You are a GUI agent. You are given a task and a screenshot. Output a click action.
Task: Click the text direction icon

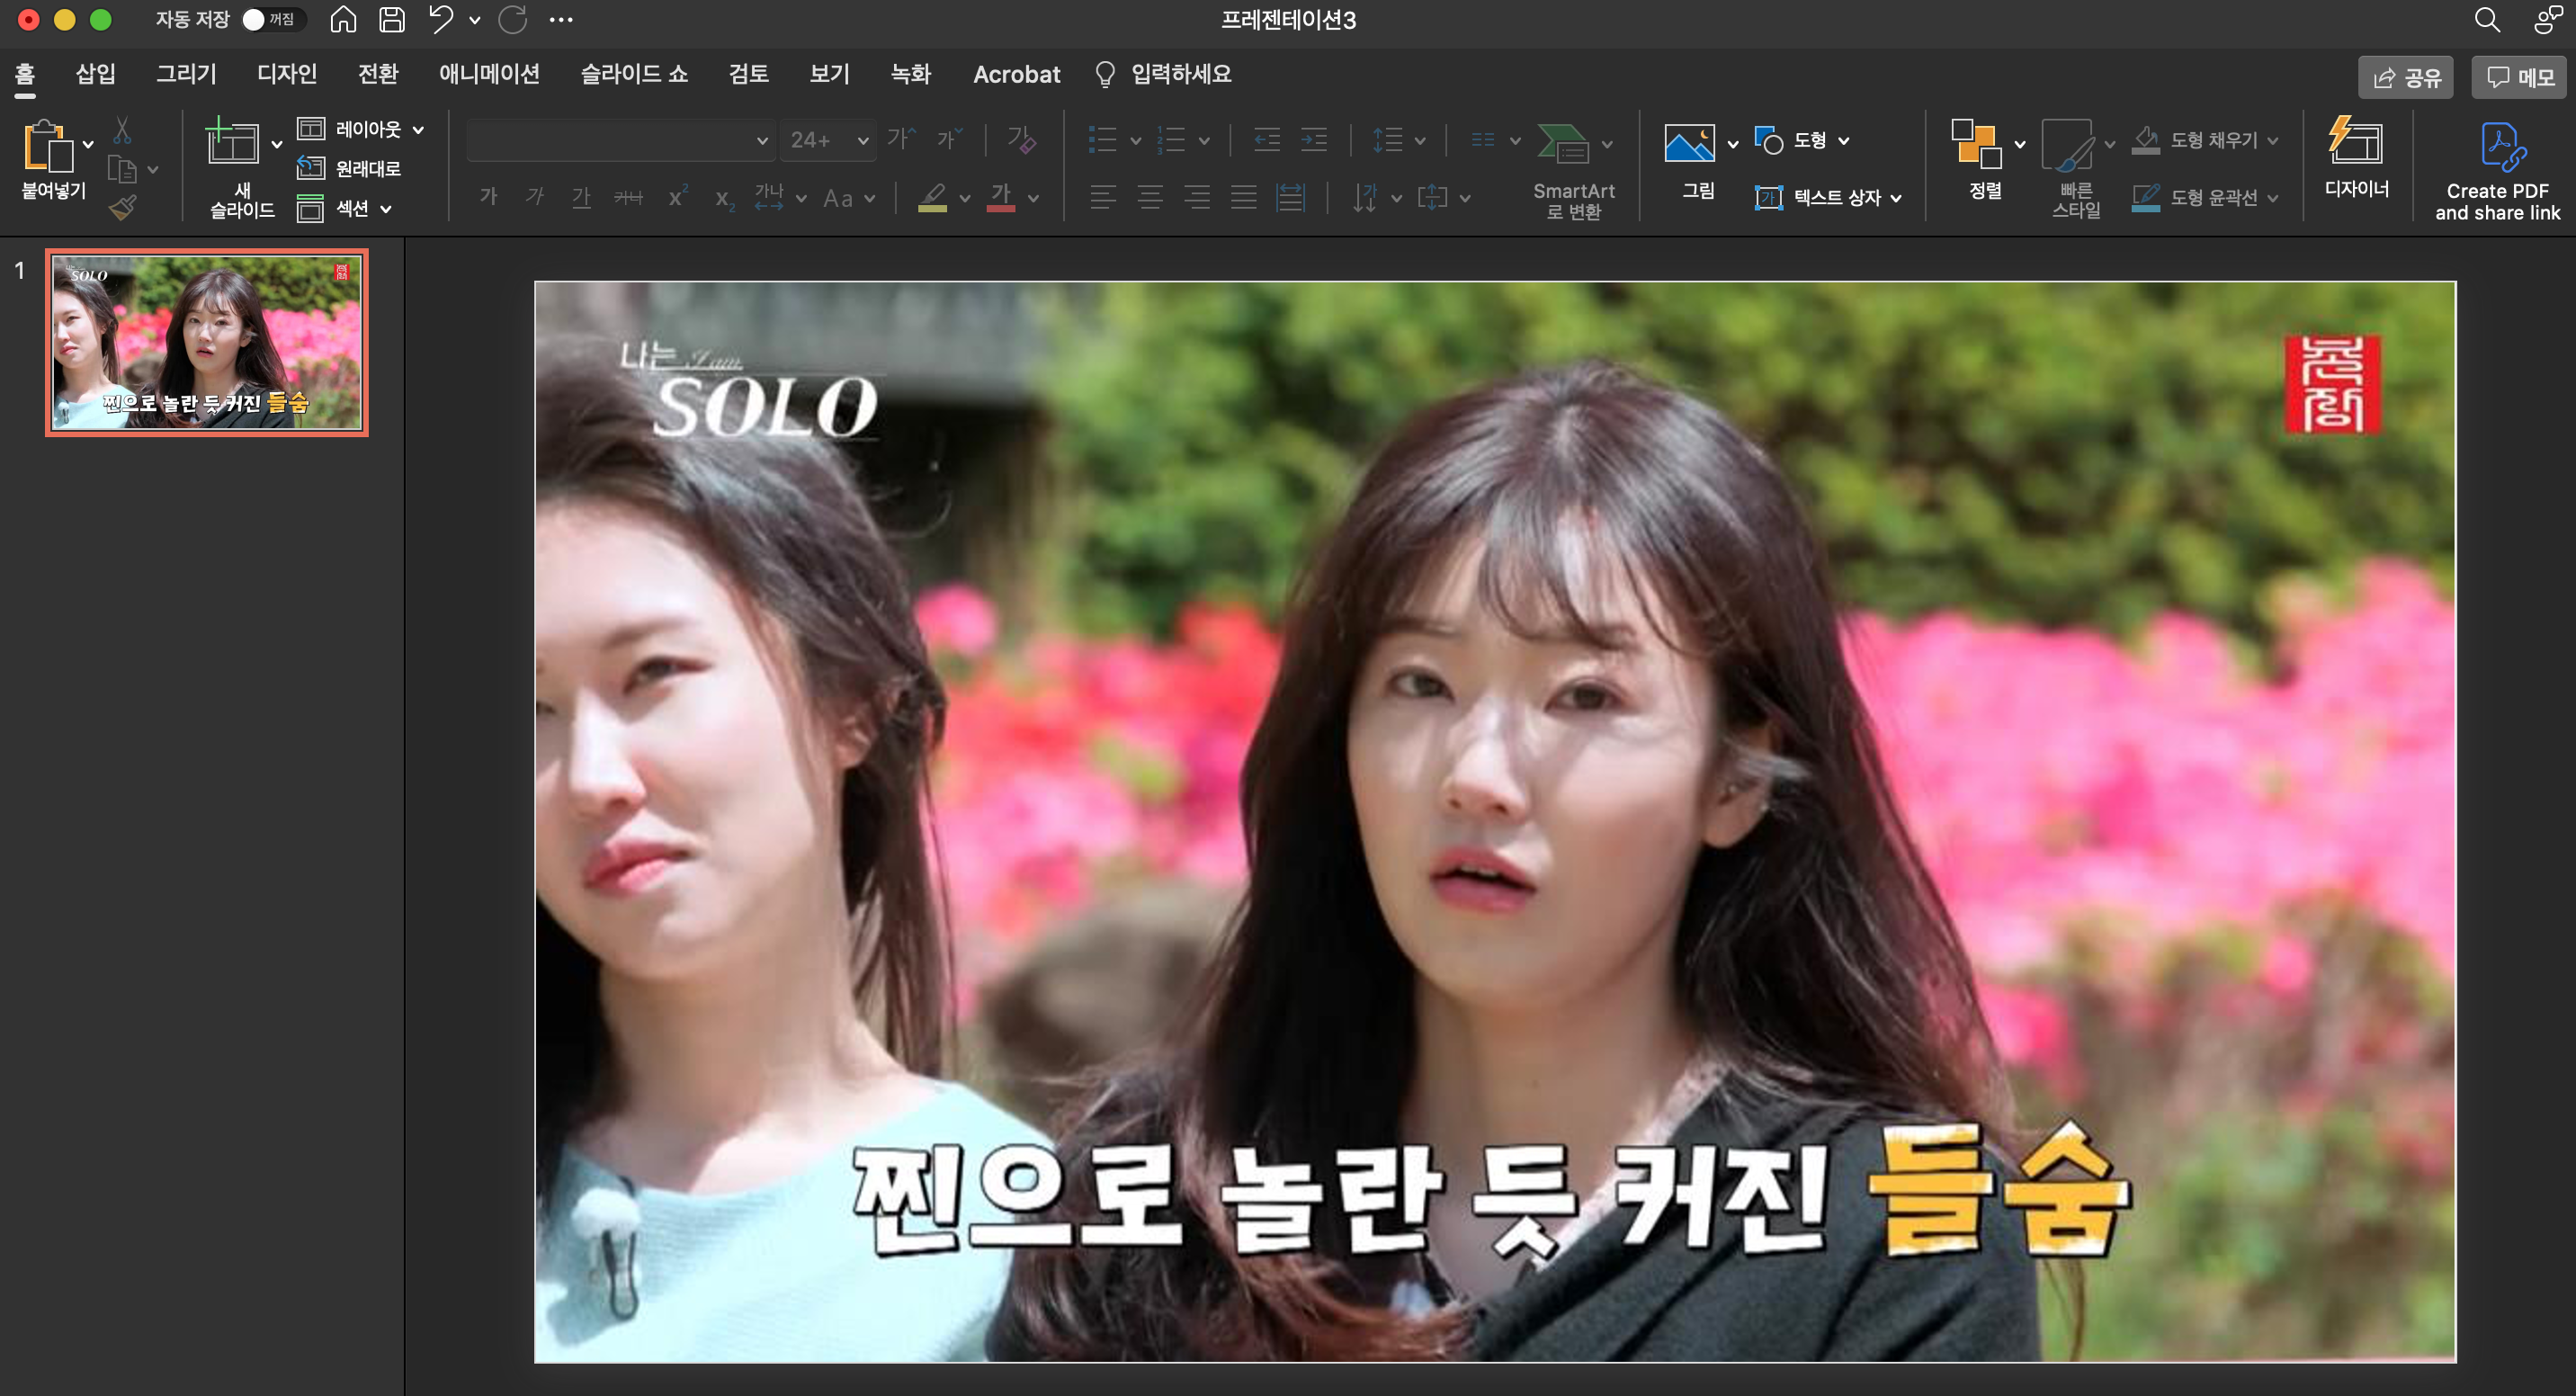(x=1364, y=197)
